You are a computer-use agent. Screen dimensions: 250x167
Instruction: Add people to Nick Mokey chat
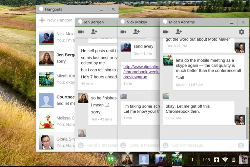point(136,32)
